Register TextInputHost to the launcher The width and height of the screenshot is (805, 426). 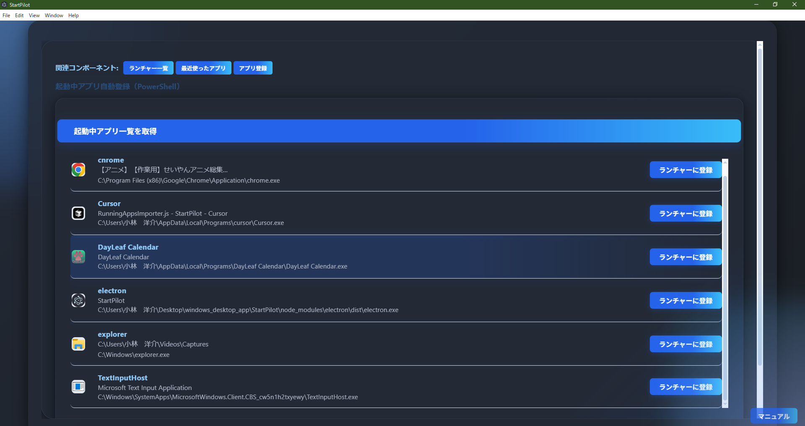coord(685,387)
